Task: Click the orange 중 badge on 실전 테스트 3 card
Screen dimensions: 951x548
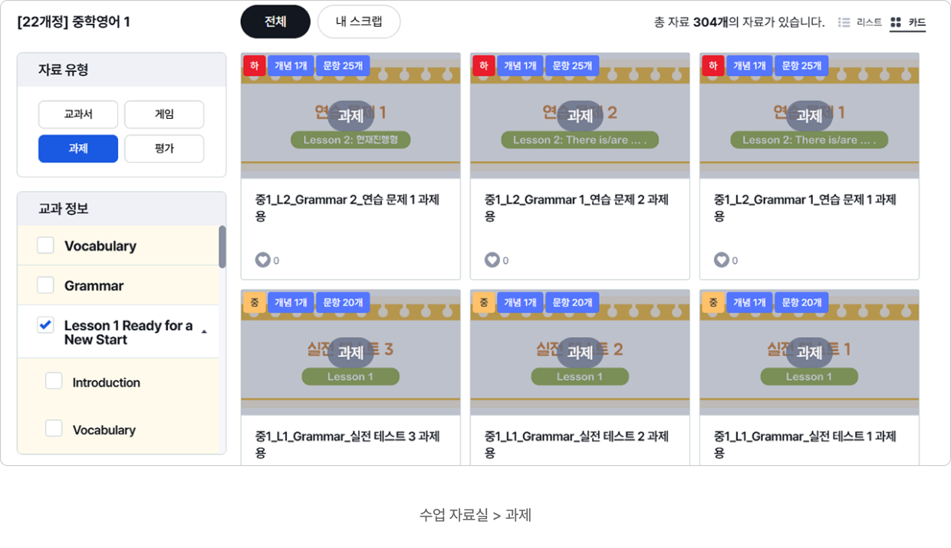Action: point(255,303)
